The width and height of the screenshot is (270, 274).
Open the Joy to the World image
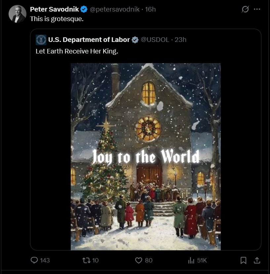[145, 156]
